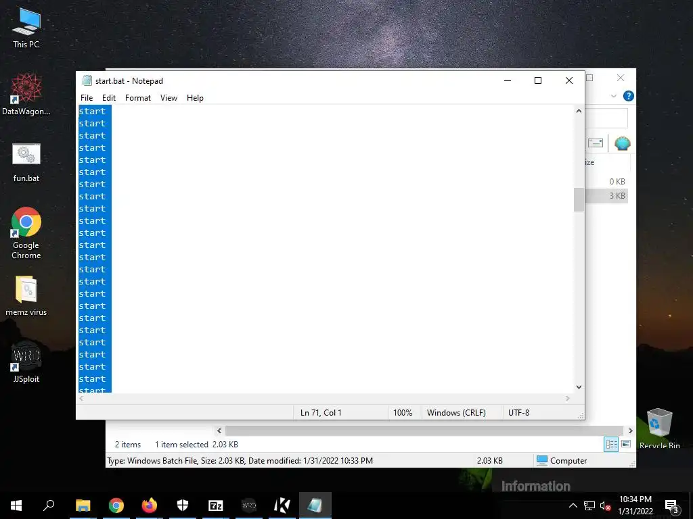Click the Computer label in Explorer status bar
The height and width of the screenshot is (519, 693).
(x=568, y=461)
